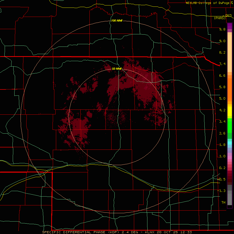Click the 8.2 scale label
This screenshot has width=234, height=234.
[222, 52]
